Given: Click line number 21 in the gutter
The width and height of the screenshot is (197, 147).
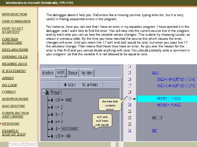Looking at the screenshot, I should [130, 111].
